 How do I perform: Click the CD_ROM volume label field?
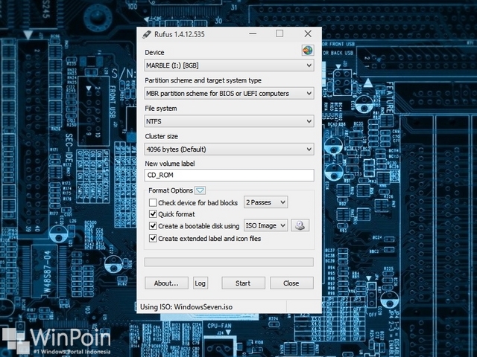click(229, 176)
